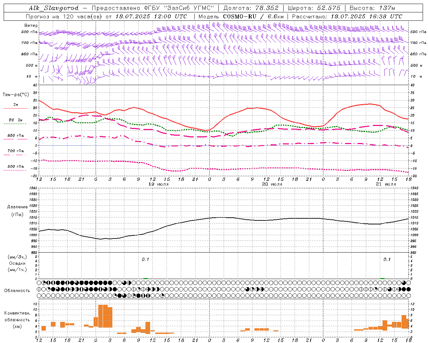The image size is (428, 343).
Task: Click the (км) convective cloud unit label
Action: (x=17, y=326)
